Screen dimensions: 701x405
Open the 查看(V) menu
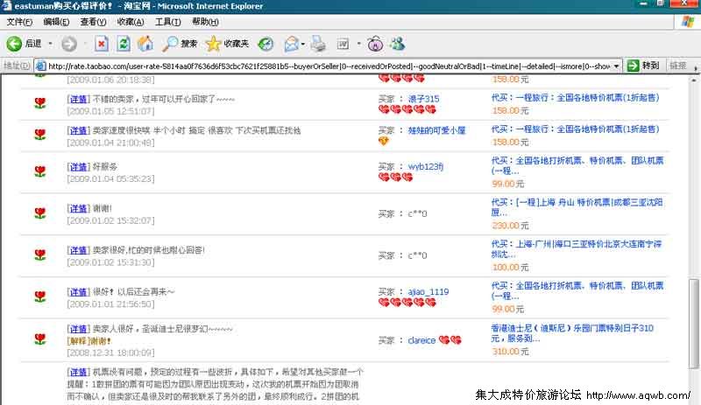(x=93, y=22)
